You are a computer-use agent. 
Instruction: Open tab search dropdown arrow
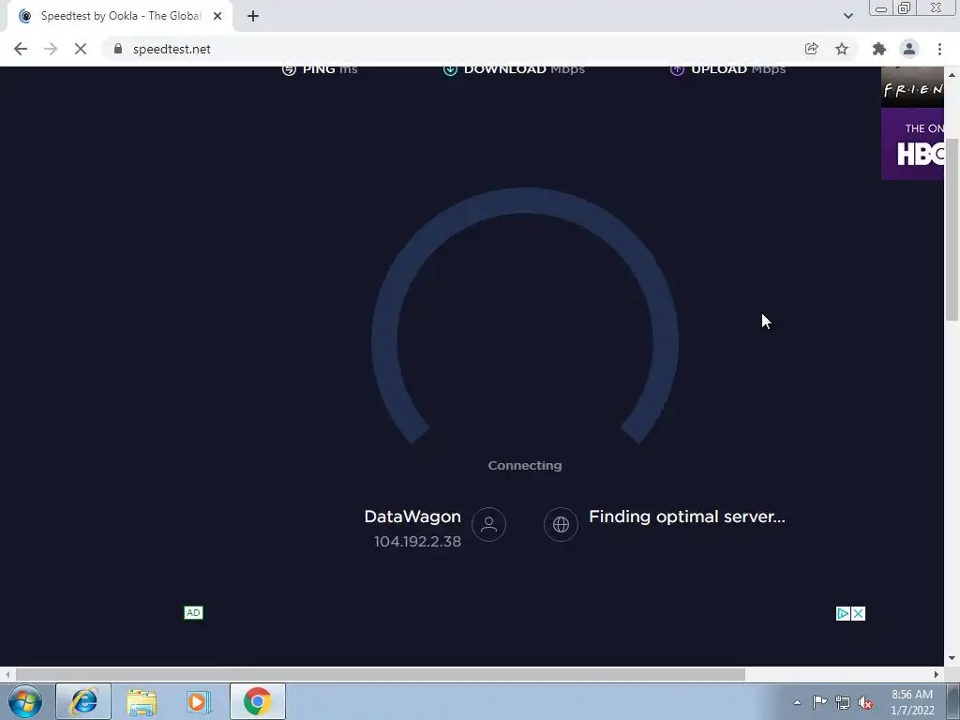point(847,16)
